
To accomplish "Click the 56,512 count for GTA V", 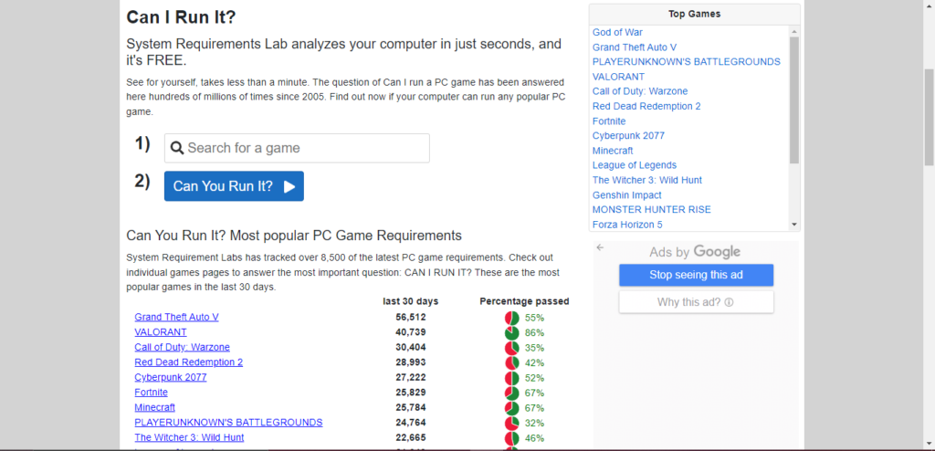I will pyautogui.click(x=411, y=317).
